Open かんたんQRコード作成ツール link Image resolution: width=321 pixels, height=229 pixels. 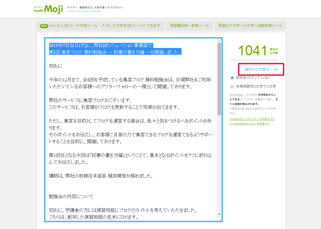100,26
